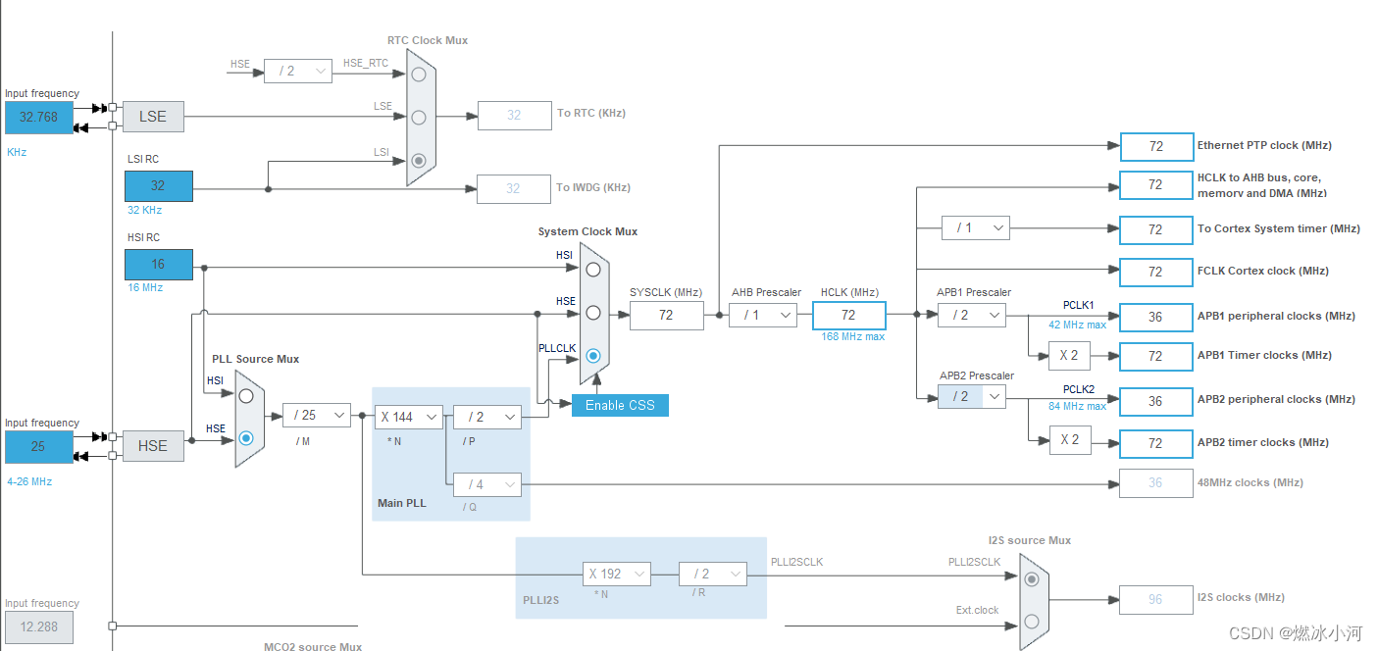Open the /4 PLL Q divider dropdown

[x=486, y=484]
